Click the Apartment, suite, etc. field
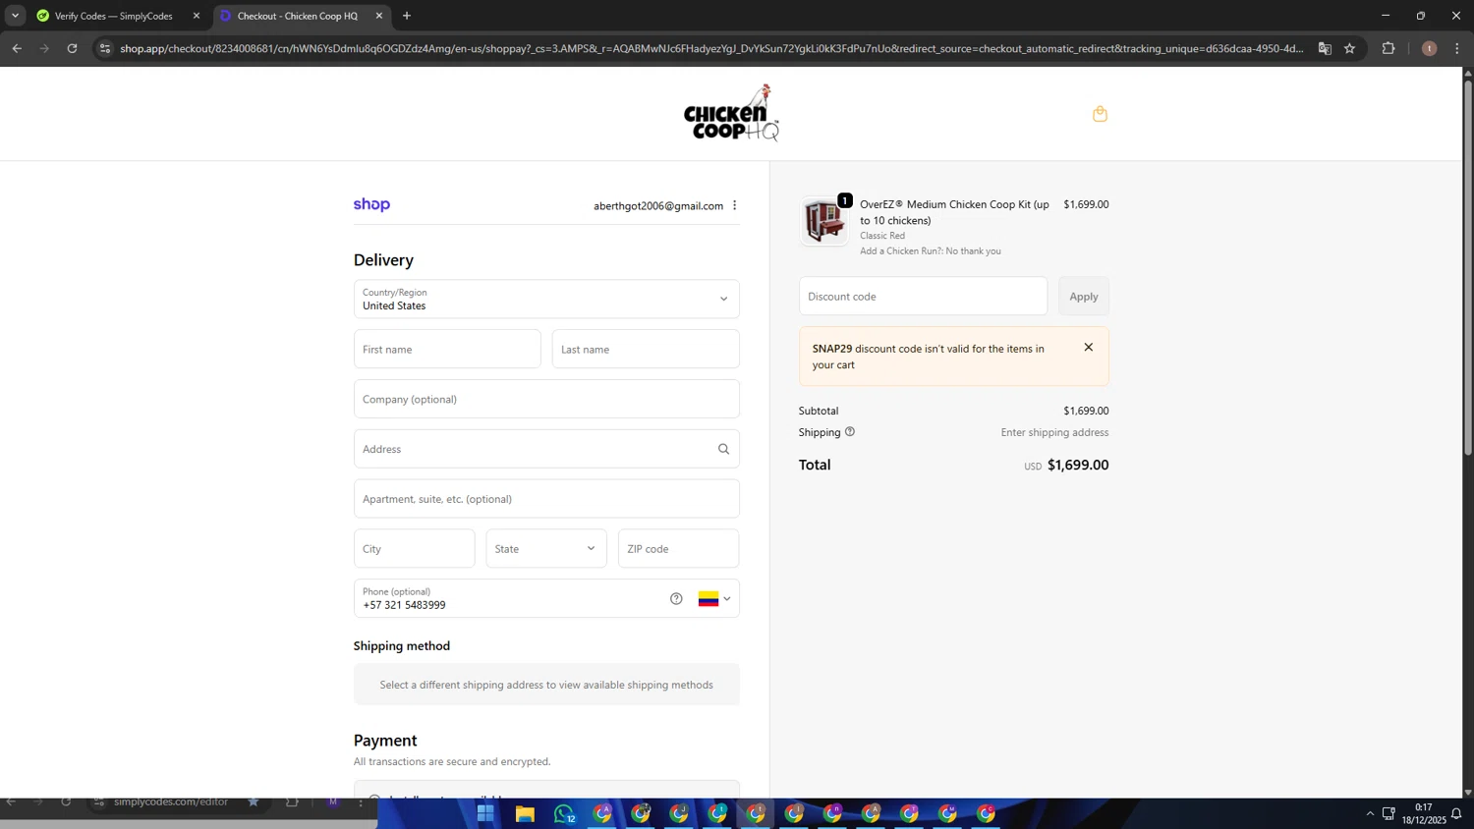Screen dimensions: 1474x829 (x=546, y=499)
